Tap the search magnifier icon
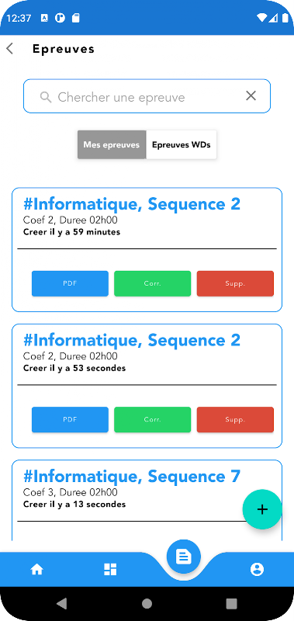Image resolution: width=294 pixels, height=621 pixels. pyautogui.click(x=46, y=97)
